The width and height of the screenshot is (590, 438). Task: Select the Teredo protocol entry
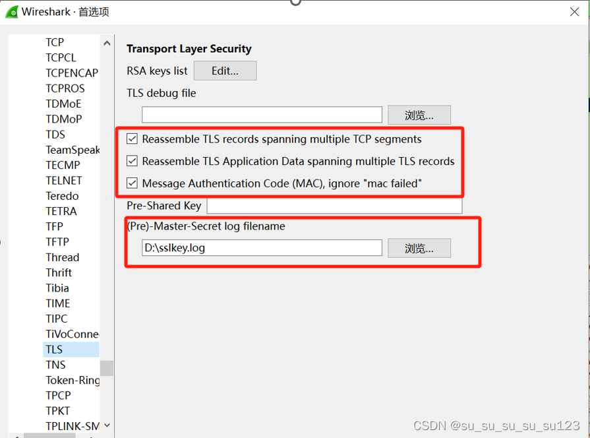[x=62, y=195]
